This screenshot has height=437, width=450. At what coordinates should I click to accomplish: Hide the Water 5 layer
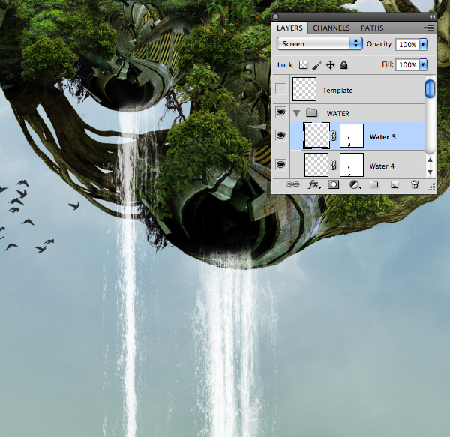click(280, 136)
